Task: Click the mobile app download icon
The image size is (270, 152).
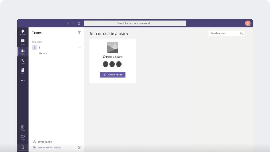Action: tap(23, 147)
